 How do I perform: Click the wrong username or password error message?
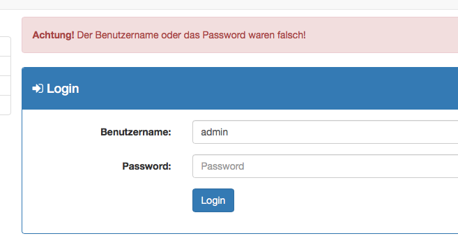[x=191, y=35]
